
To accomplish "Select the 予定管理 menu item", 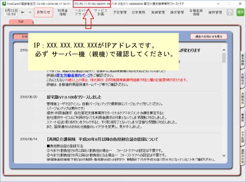I will tap(120, 12).
